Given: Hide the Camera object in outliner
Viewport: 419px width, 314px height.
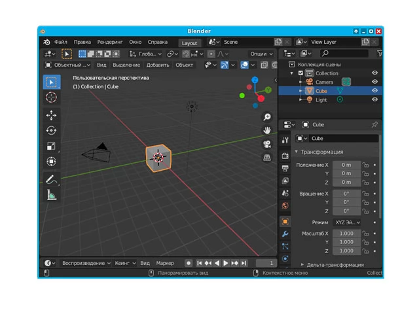Looking at the screenshot, I should (375, 82).
